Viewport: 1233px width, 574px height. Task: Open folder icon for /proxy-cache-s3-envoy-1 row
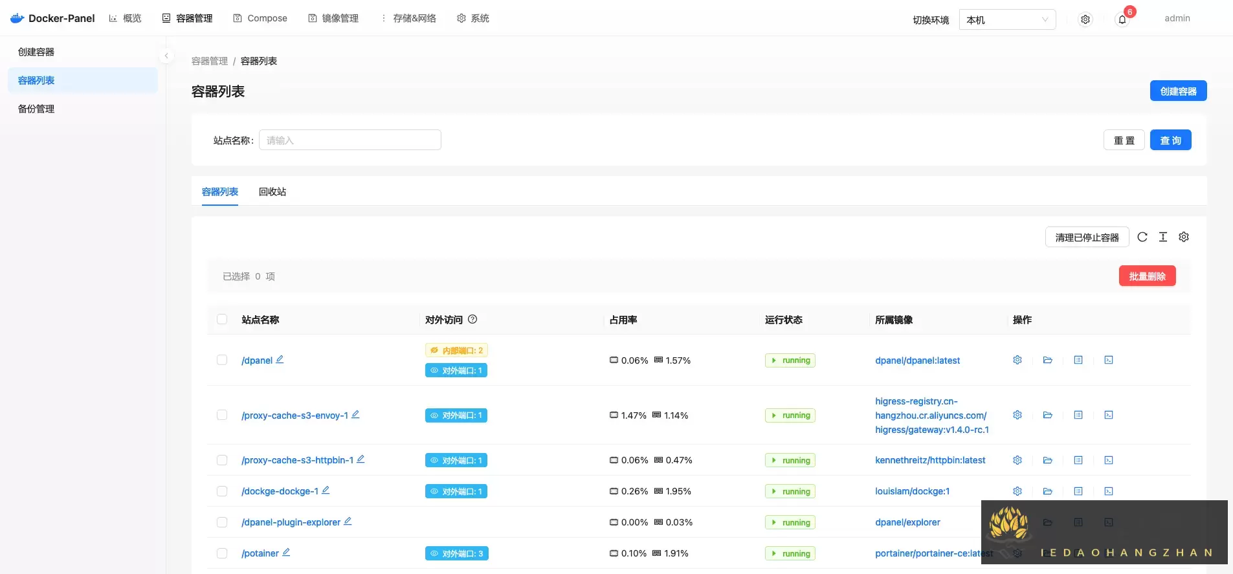tap(1048, 415)
